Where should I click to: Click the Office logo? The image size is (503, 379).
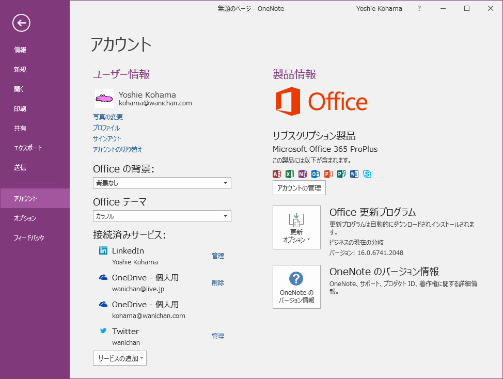tap(321, 101)
